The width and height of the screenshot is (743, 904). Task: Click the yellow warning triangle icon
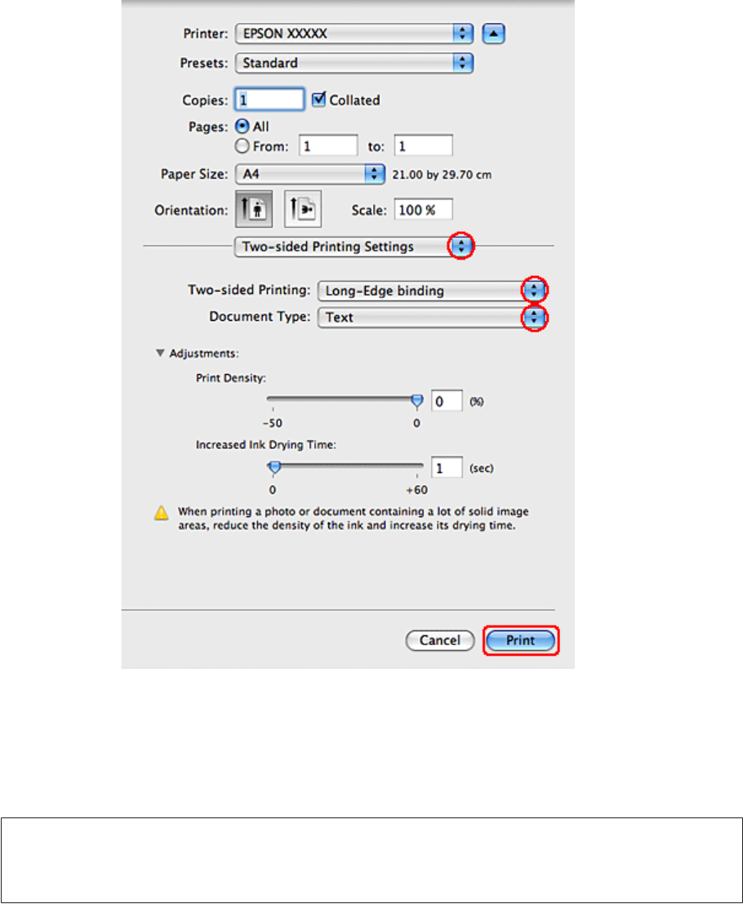coord(162,513)
